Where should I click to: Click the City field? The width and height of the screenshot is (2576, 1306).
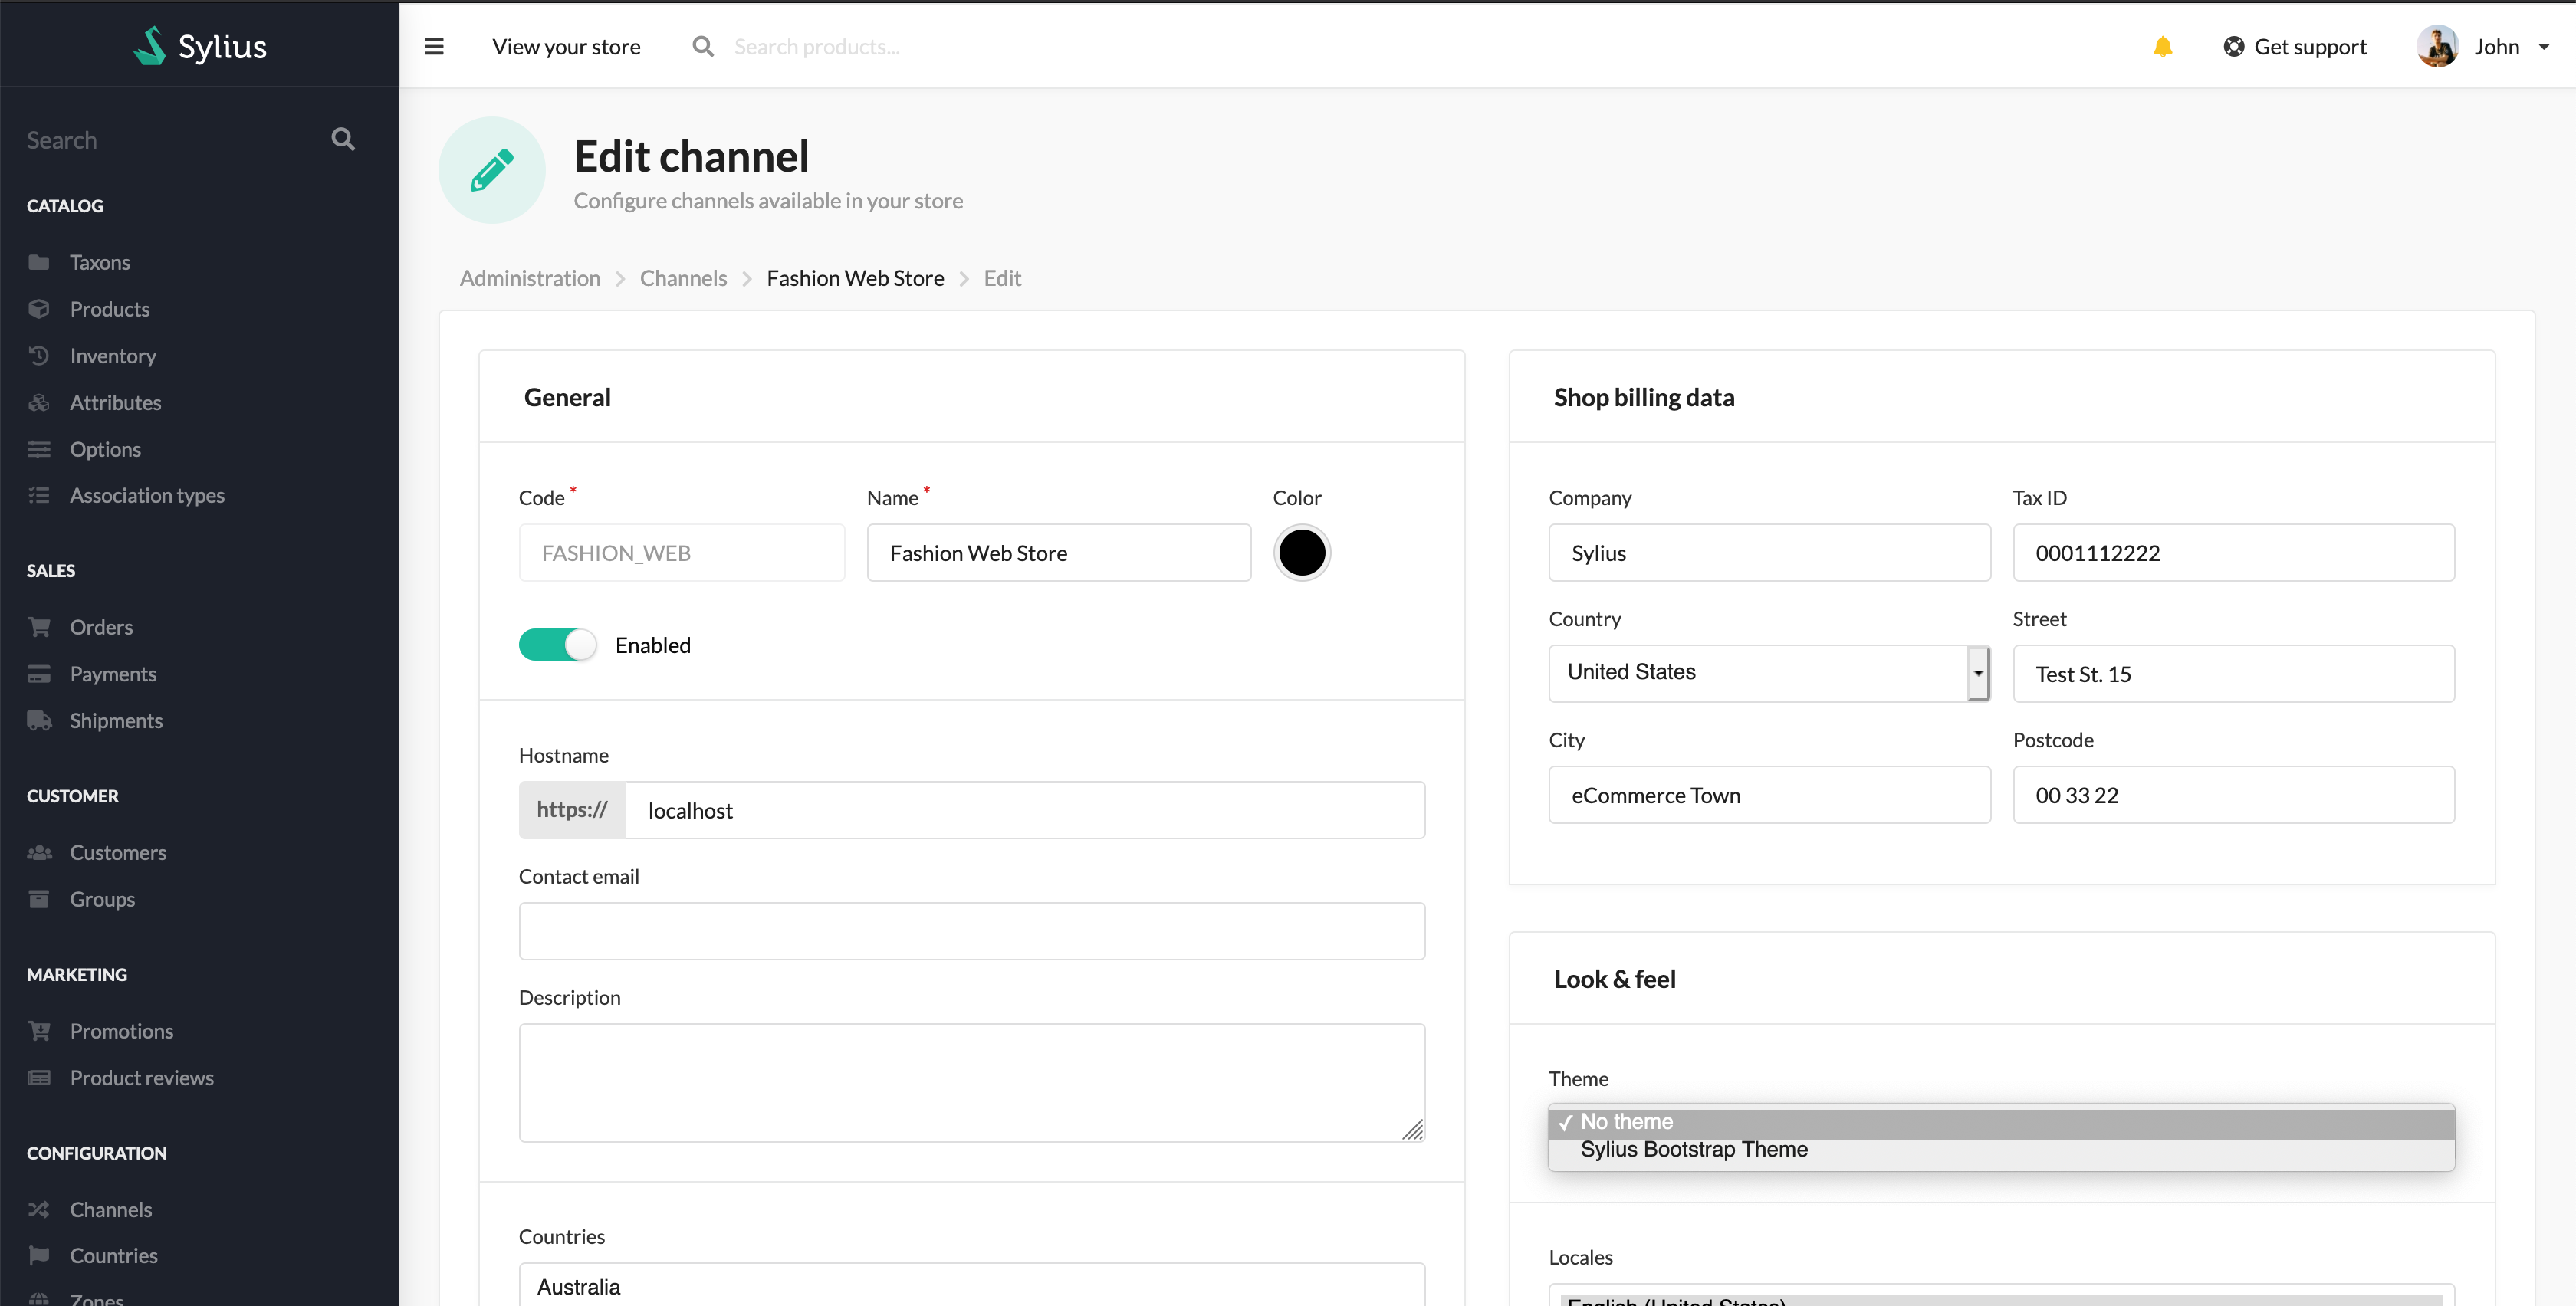pyautogui.click(x=1769, y=795)
